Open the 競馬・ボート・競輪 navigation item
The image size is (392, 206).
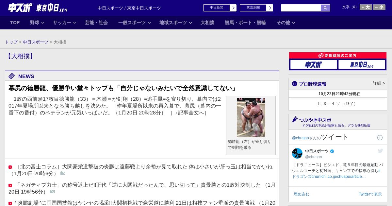pos(245,23)
